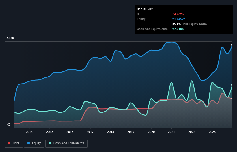Select the 2014 axis label

[x=29, y=132]
